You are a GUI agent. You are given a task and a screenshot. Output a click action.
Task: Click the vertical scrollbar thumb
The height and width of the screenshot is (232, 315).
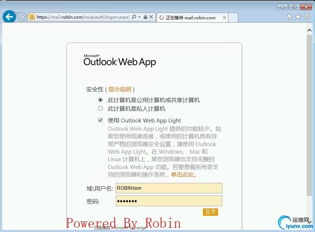(x=309, y=115)
